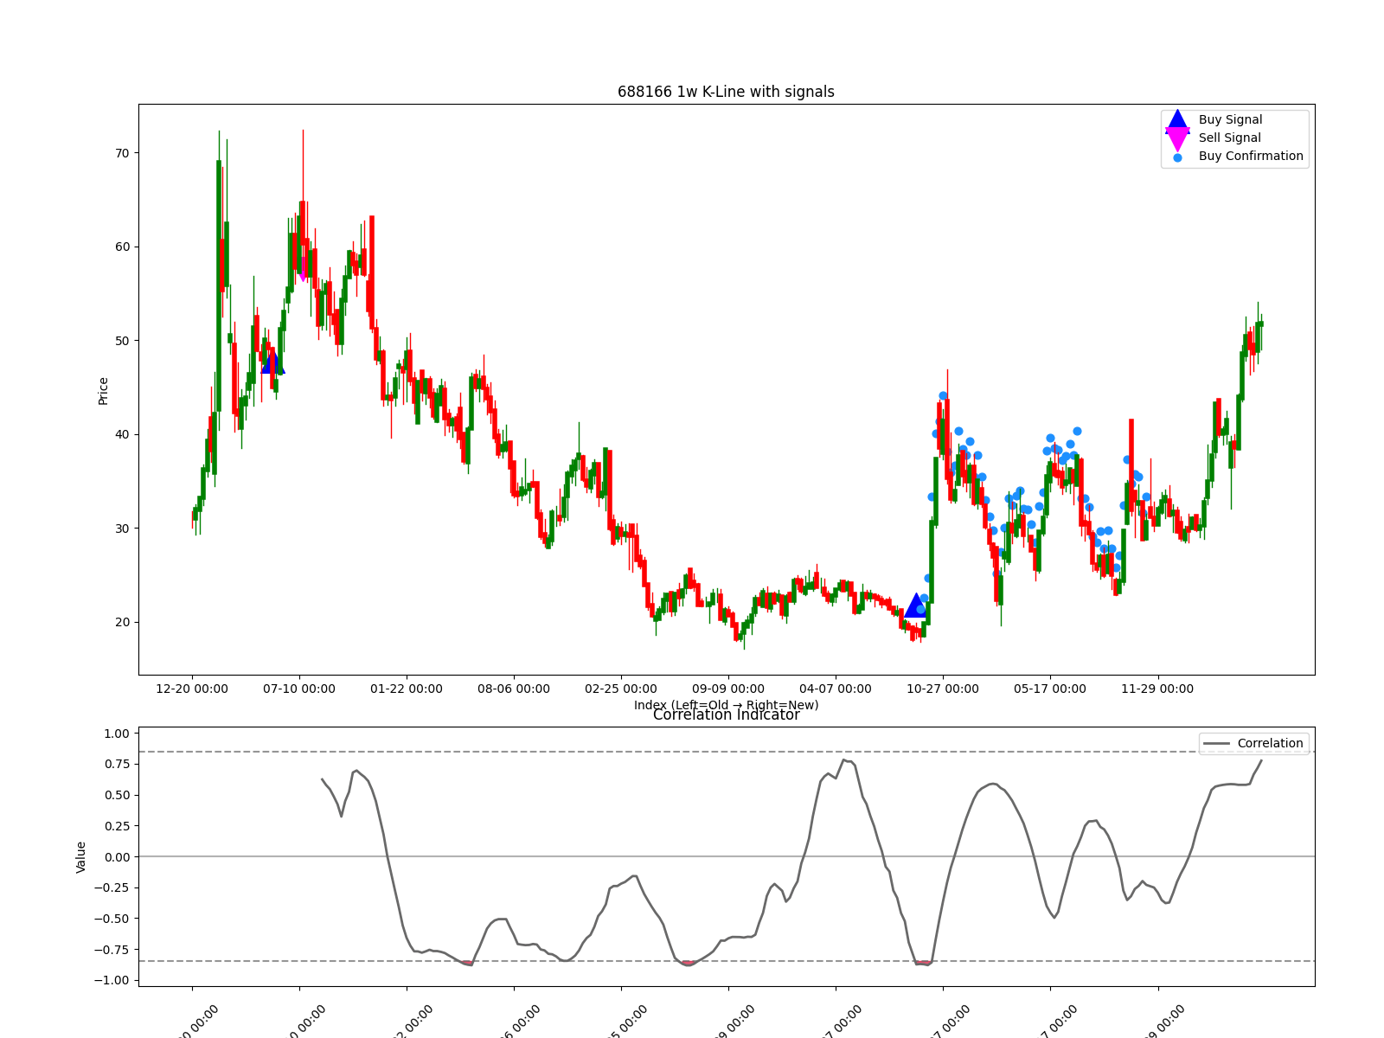Click the chart title '688166 1w K-Line with signals'
This screenshot has height=1038, width=1384.
point(726,92)
